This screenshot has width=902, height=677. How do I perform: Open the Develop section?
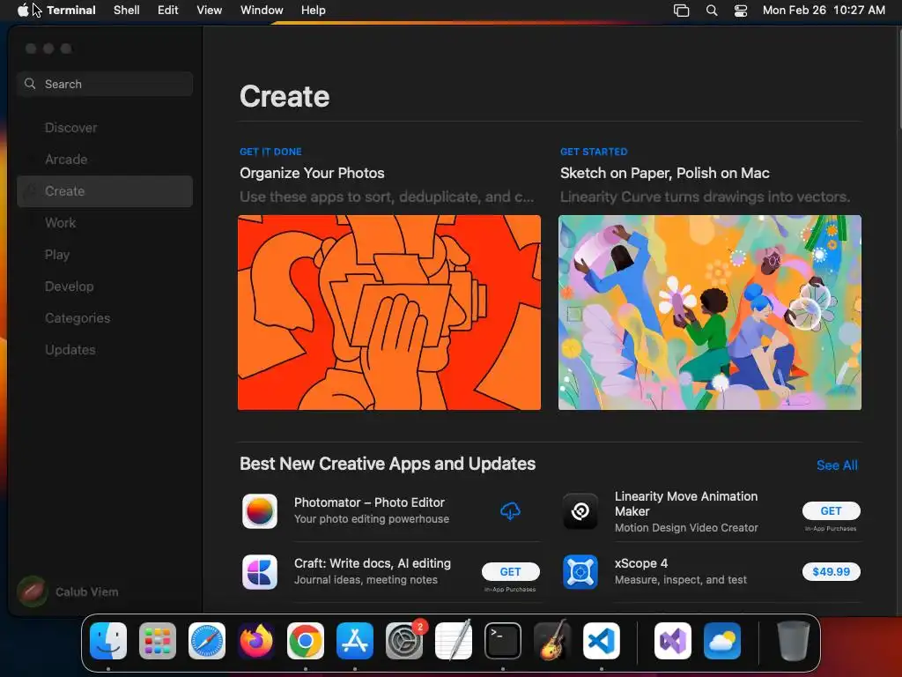pos(105,286)
